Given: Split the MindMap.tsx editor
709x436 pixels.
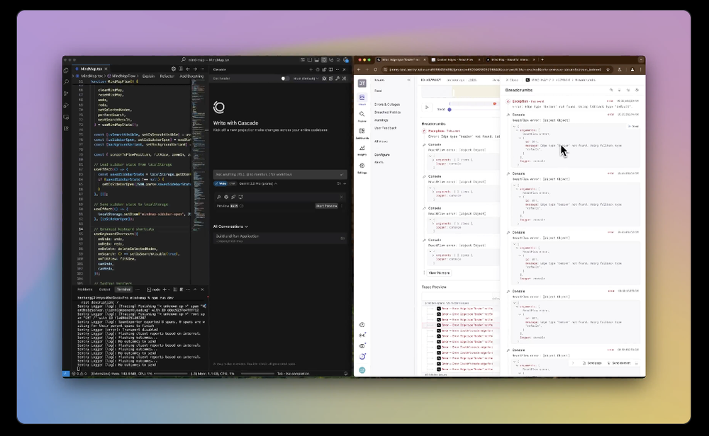Looking at the screenshot, I should (x=180, y=69).
